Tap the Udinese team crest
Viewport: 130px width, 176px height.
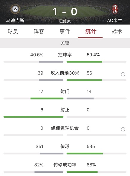pos(15,9)
